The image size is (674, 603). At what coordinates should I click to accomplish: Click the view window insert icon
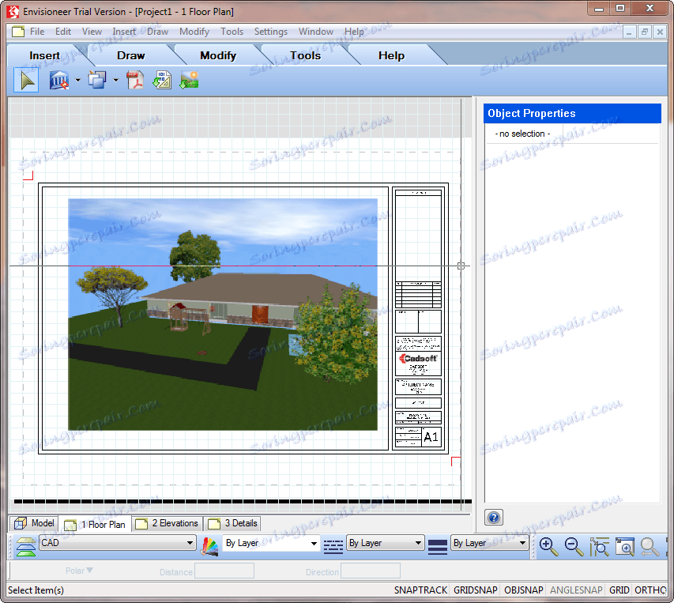pos(97,81)
